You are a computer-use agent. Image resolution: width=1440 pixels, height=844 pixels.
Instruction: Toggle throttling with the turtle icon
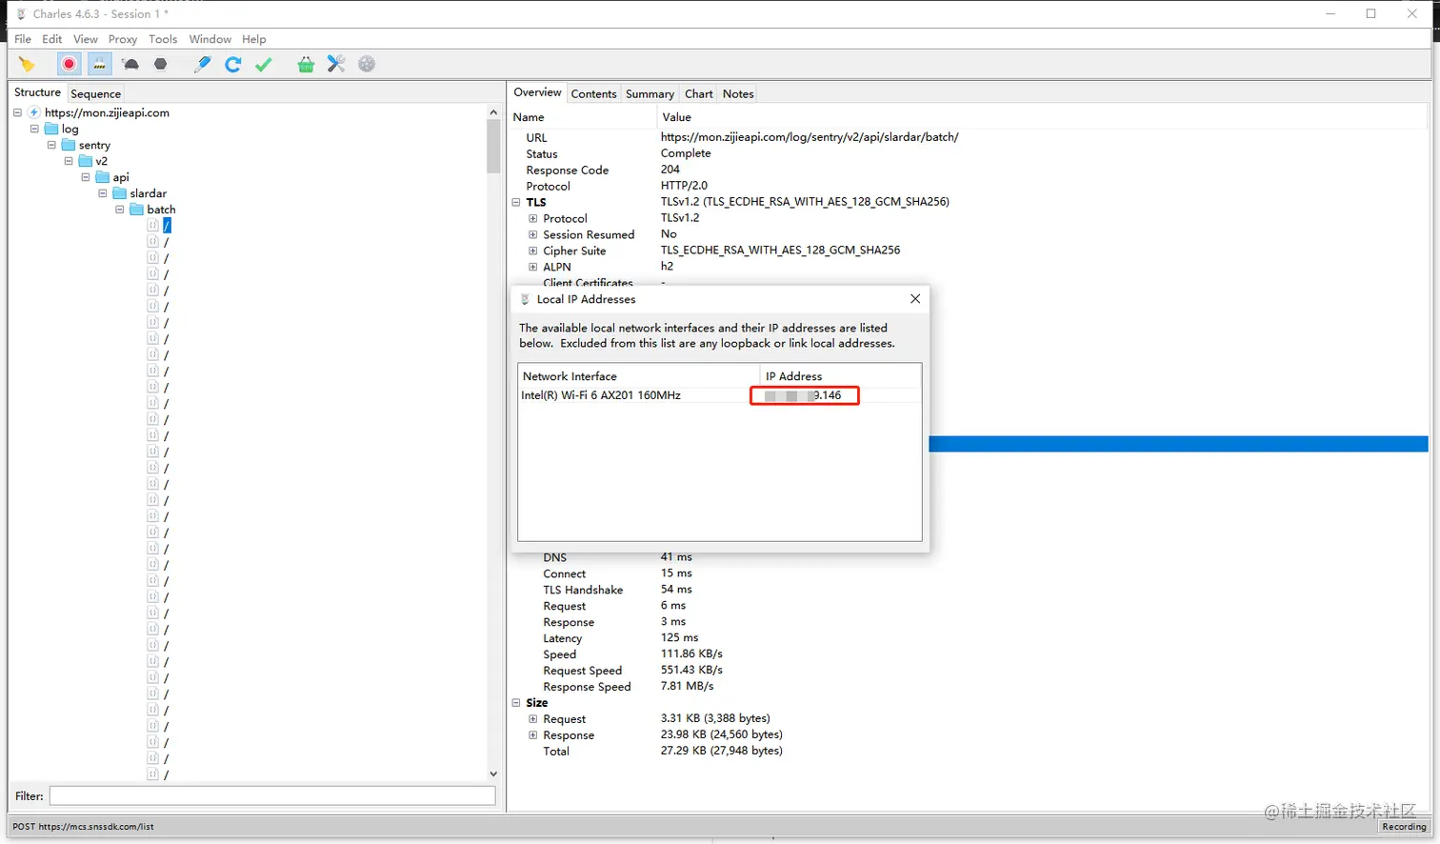point(131,64)
